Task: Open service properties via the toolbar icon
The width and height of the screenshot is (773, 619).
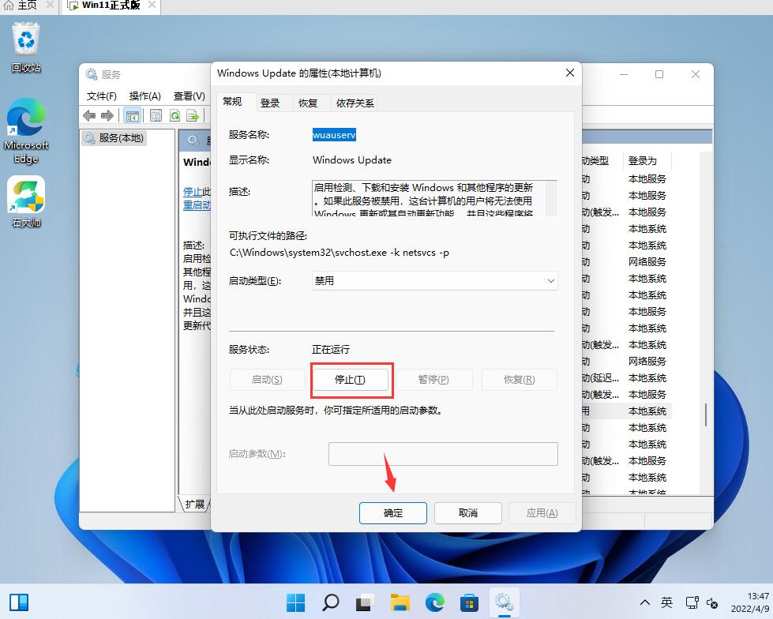Action: 155,115
